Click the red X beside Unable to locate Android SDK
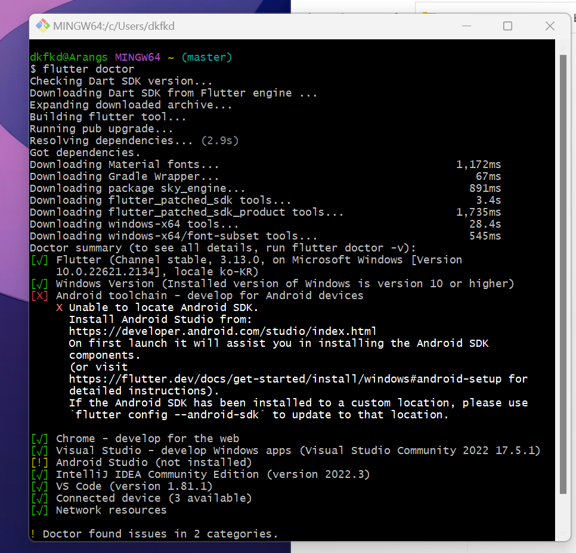The image size is (576, 553). pyautogui.click(x=59, y=307)
